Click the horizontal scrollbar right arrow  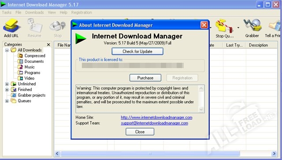tap(274, 153)
